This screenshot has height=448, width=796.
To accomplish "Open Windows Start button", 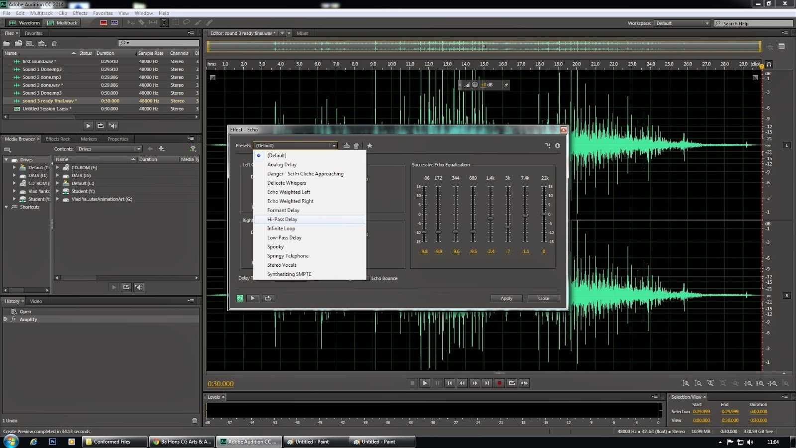I will click(11, 442).
